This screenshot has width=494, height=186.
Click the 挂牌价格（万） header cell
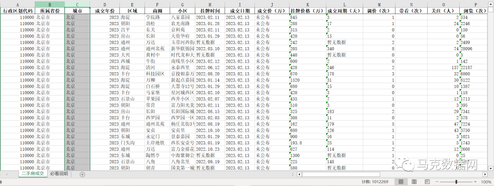307,11
